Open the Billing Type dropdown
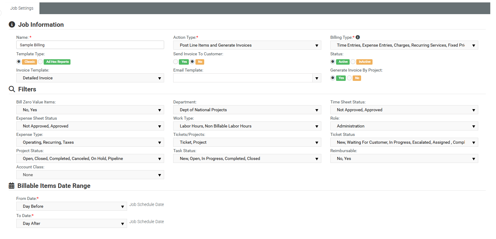This screenshot has width=496, height=239. pyautogui.click(x=404, y=45)
